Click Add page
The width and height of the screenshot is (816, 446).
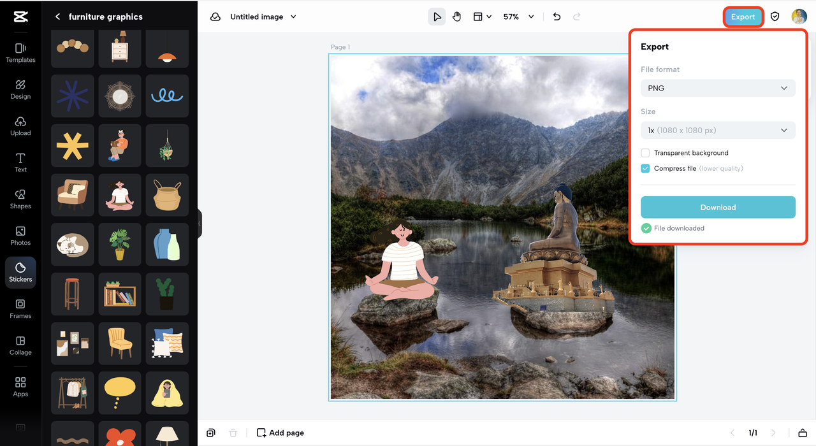280,433
